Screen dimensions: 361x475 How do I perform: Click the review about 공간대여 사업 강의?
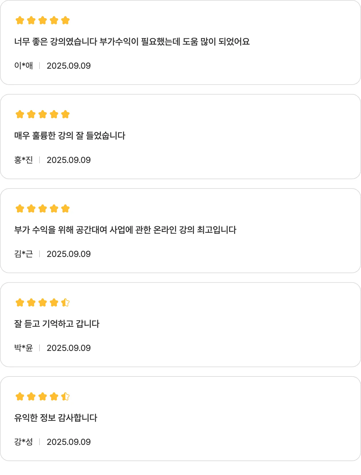[x=125, y=230]
